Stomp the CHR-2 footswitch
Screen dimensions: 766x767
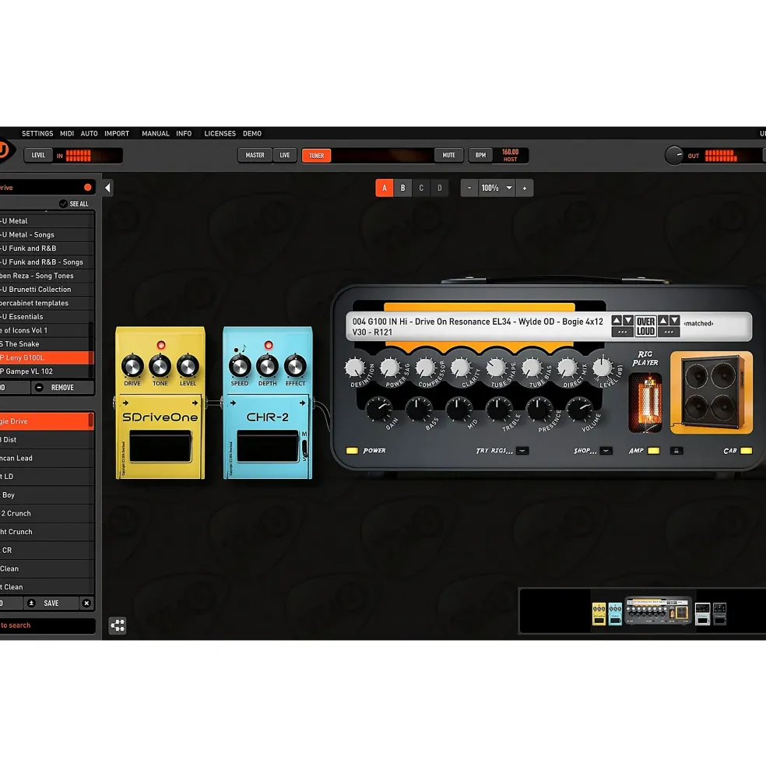click(x=268, y=446)
